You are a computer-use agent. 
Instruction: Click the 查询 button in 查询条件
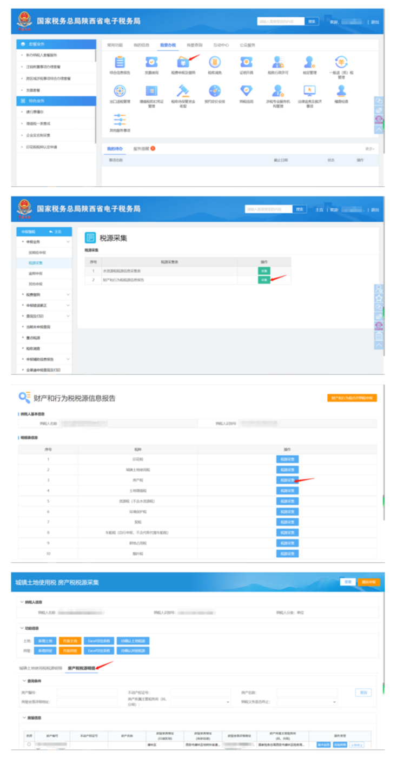(363, 692)
